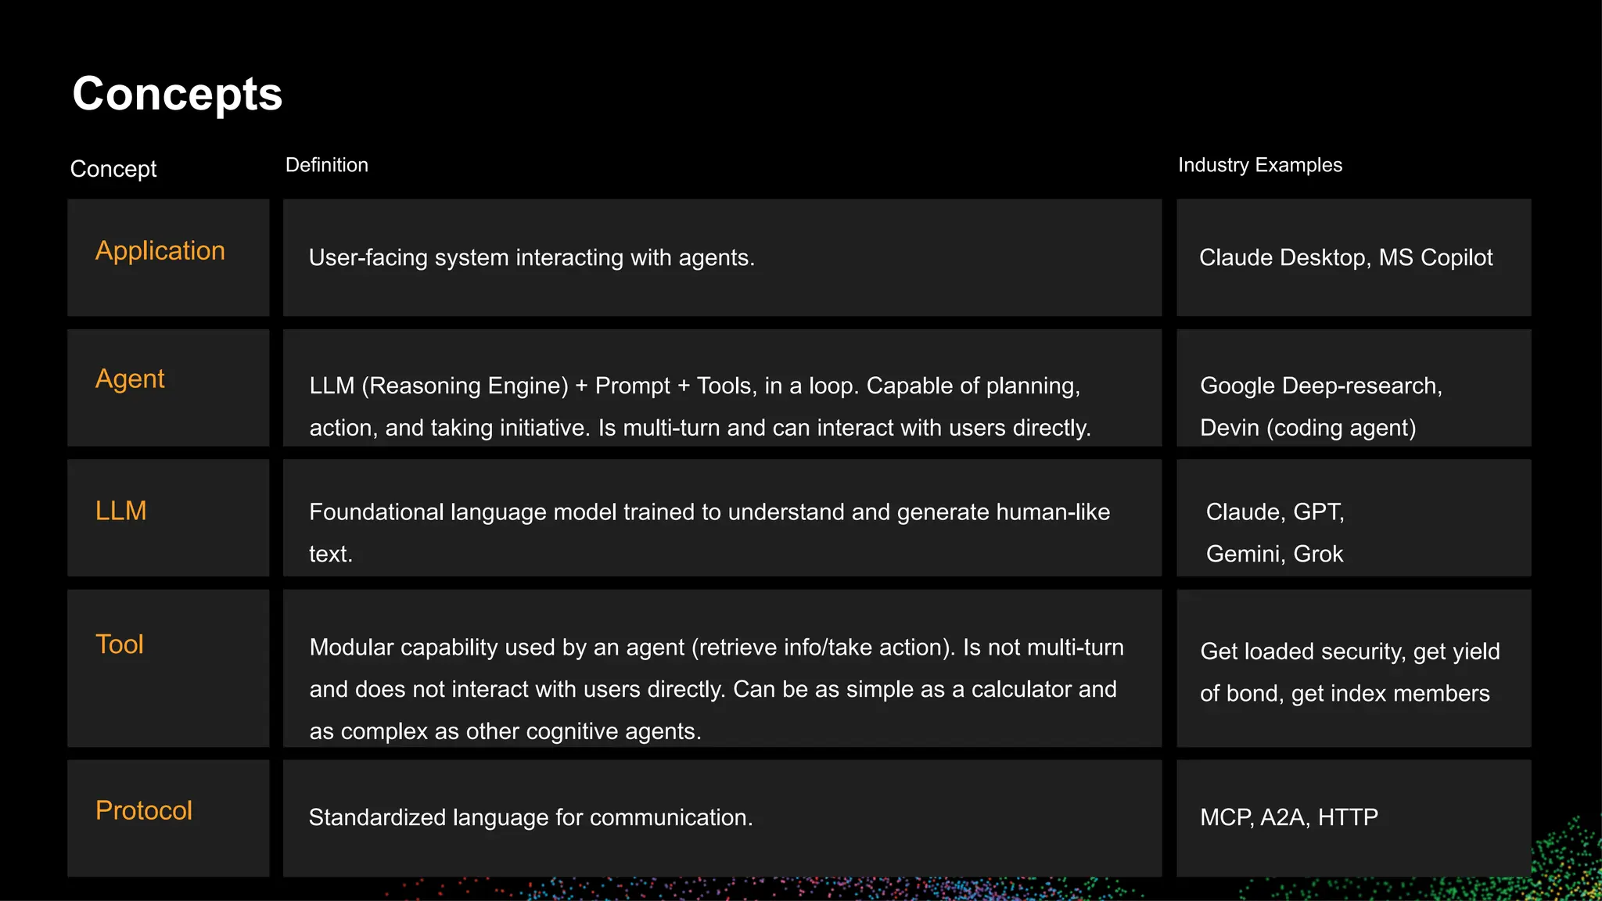Select the "Devin (coding agent)" example line

[x=1307, y=428]
